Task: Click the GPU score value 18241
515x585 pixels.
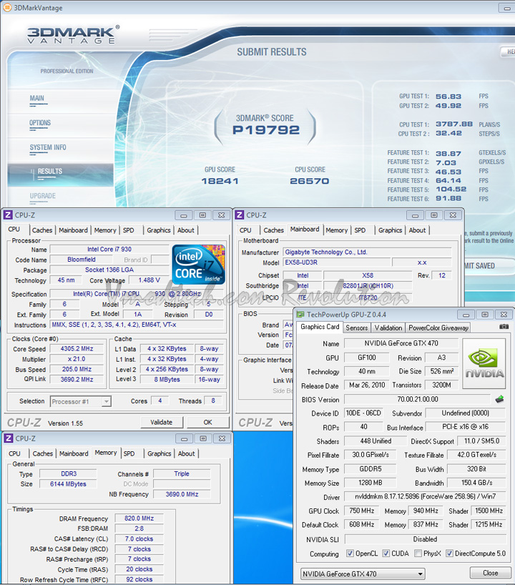Action: pos(220,181)
